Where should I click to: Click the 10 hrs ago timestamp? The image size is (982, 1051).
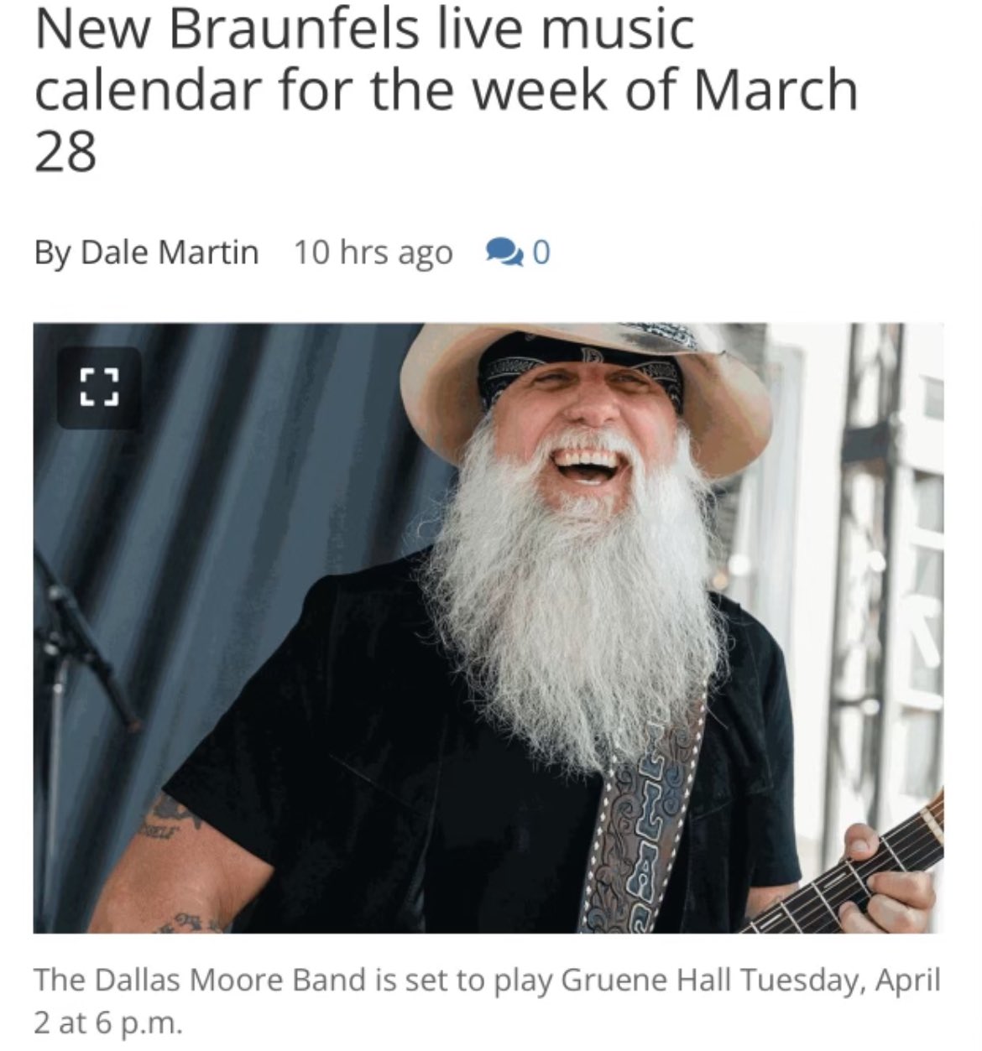coord(373,252)
